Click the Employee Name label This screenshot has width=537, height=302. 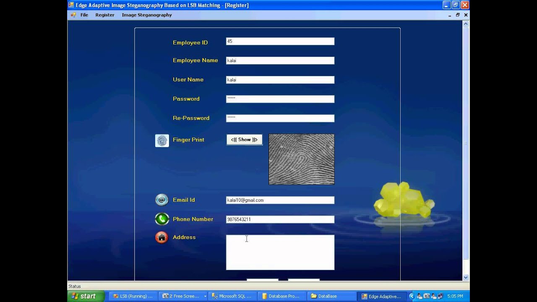(196, 60)
